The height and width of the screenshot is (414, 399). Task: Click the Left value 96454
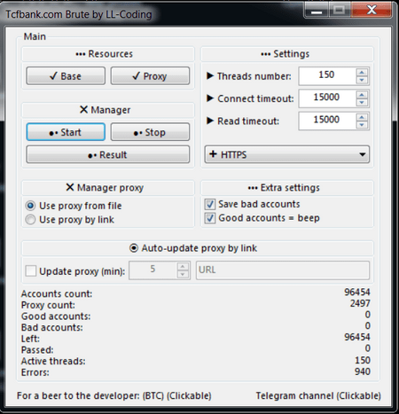(x=357, y=337)
